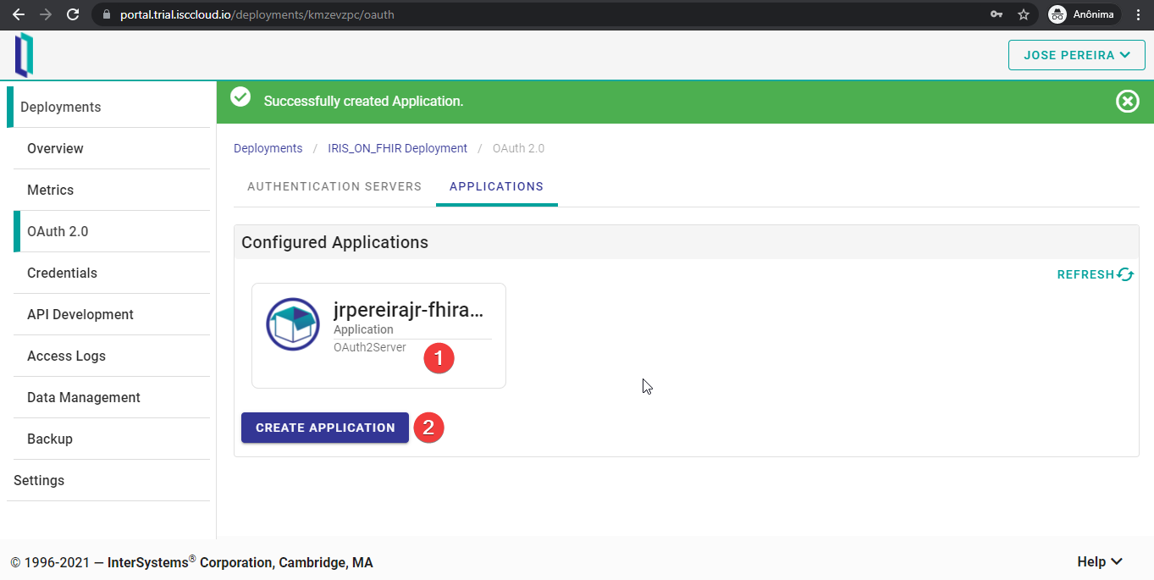Go to Overview in sidebar
This screenshot has height=580, width=1154.
112,148
